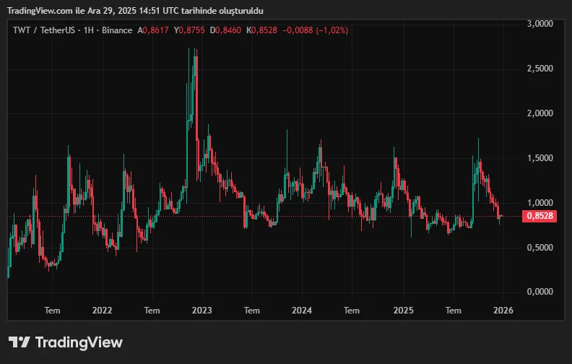Open the TradingView wordmark link
Viewport: 572px width, 364px height.
click(79, 342)
